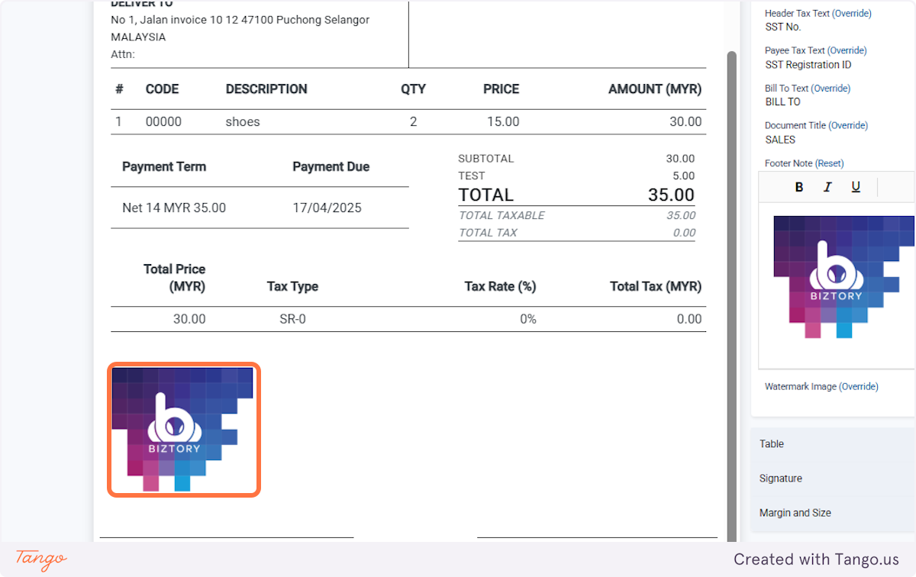Click the Payee Tax Text Override link
916x577 pixels.
tap(847, 50)
